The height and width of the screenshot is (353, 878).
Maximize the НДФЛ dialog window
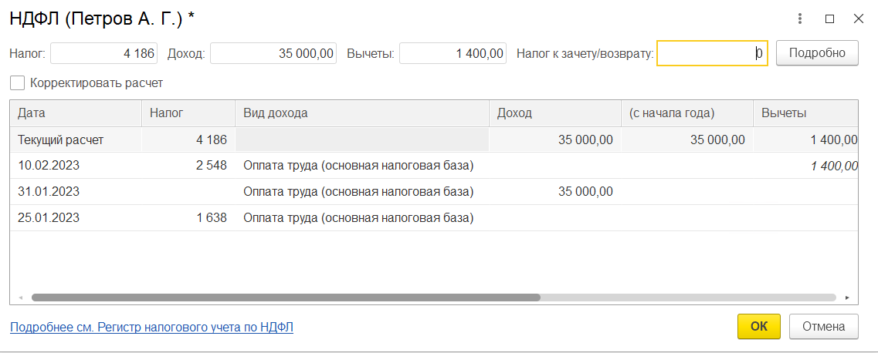point(830,18)
